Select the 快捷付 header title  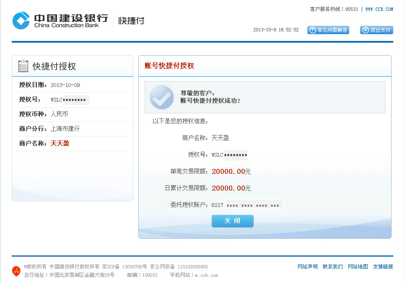coord(131,21)
